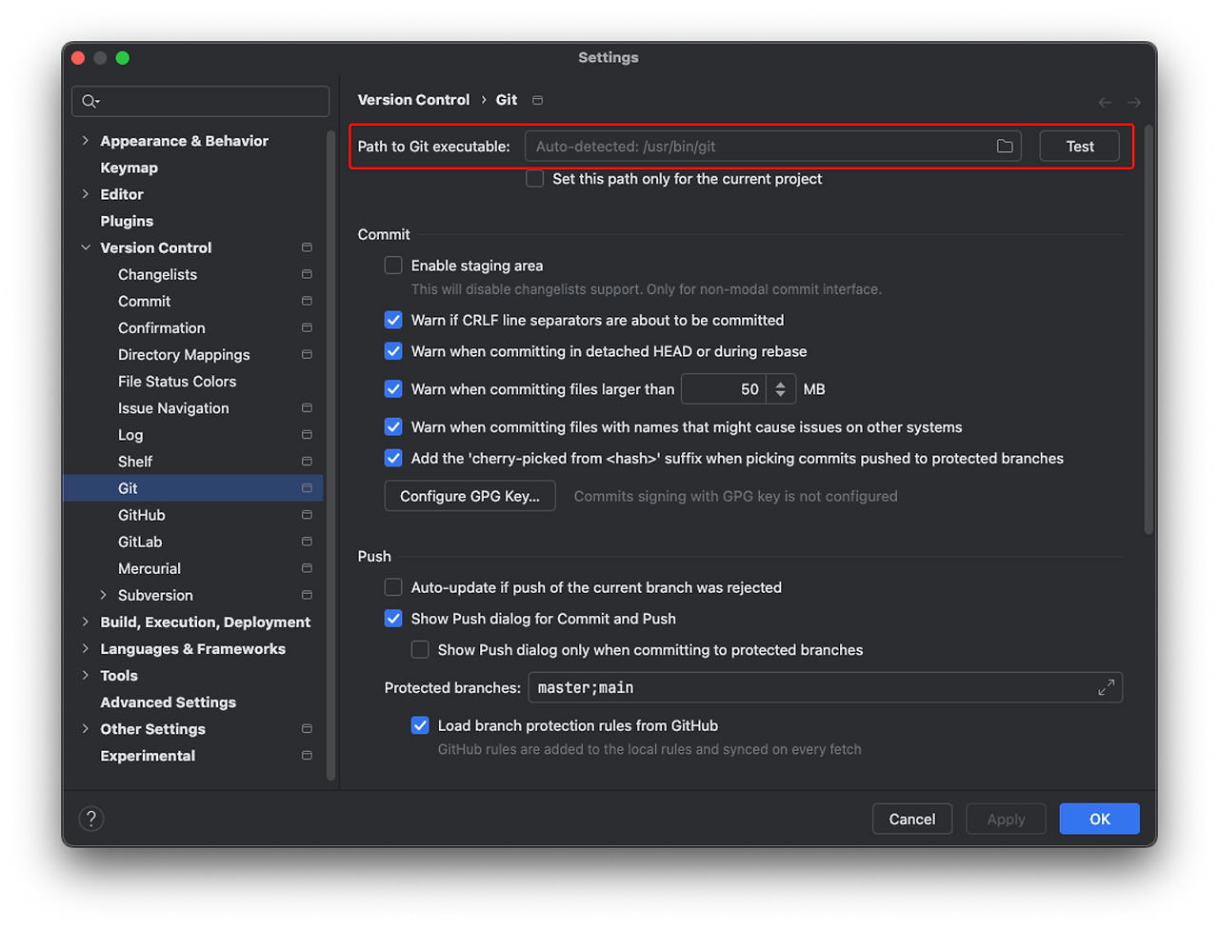
Task: Disable warning for CRLF line separators
Action: [x=393, y=320]
